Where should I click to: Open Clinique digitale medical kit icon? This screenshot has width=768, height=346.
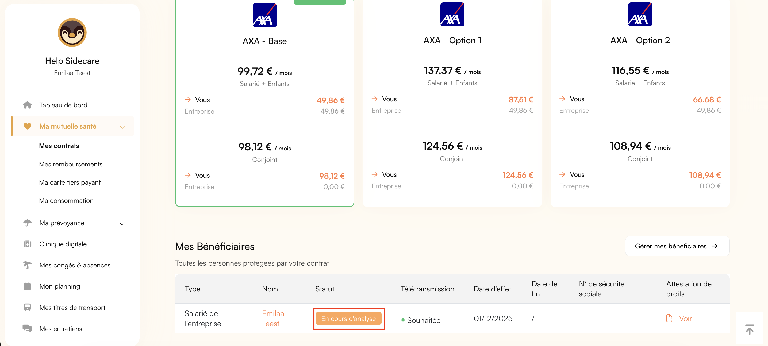tap(28, 244)
